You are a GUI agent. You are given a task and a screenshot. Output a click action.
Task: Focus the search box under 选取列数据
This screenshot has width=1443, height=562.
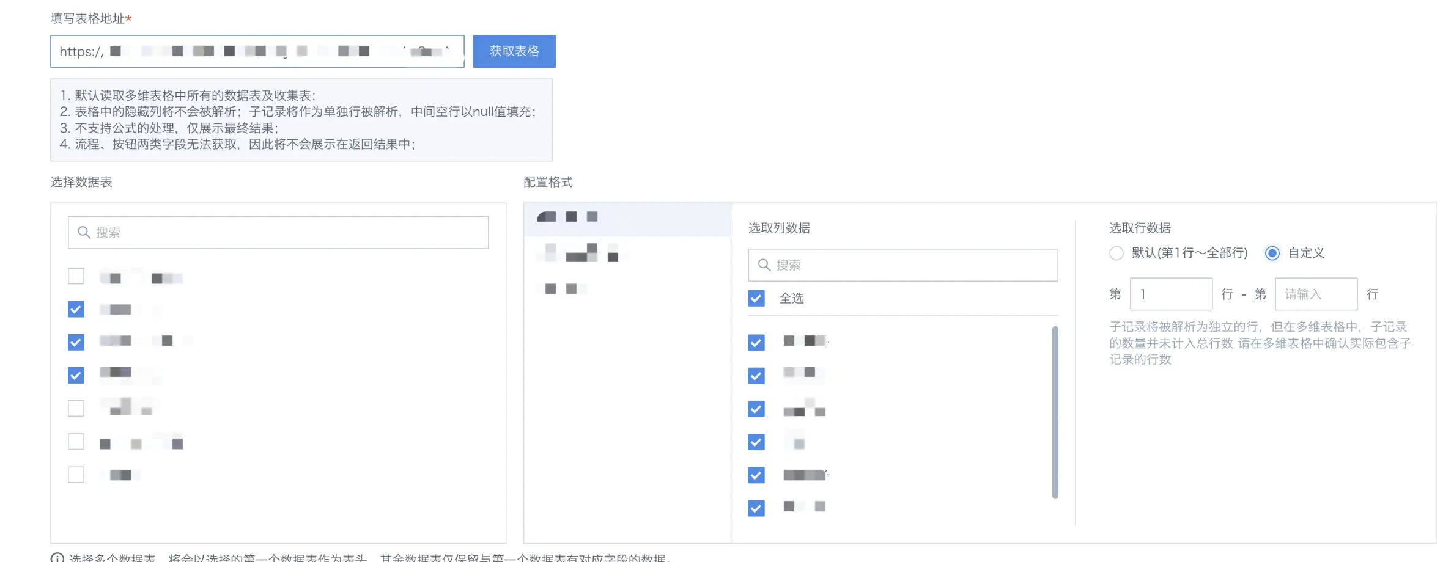pyautogui.click(x=903, y=265)
